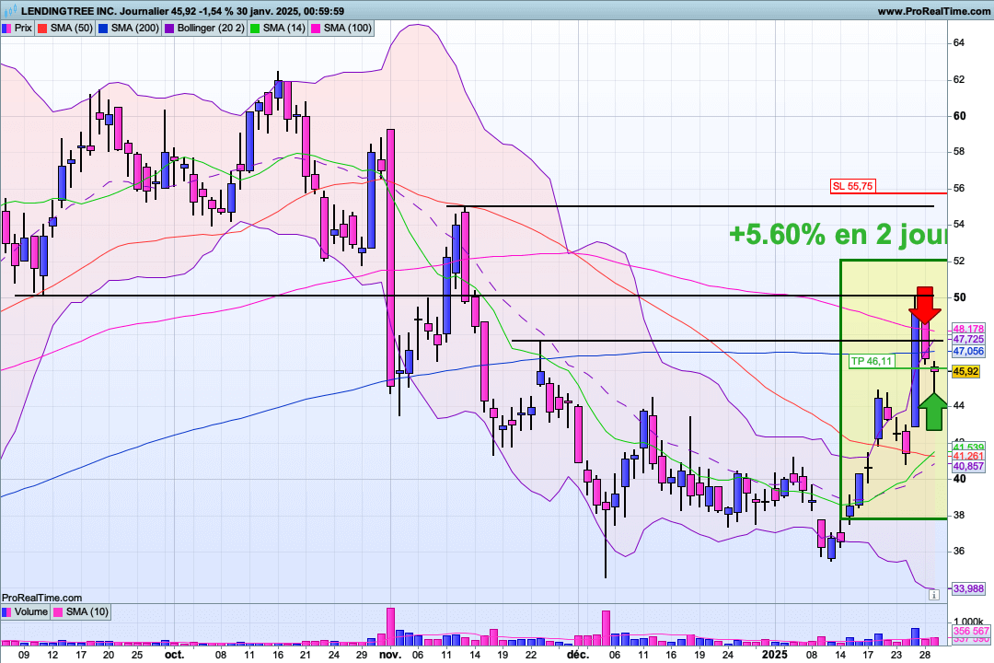Viewport: 994px width, 663px height.
Task: Open the www.ProRealTime.com link
Action: tap(934, 11)
